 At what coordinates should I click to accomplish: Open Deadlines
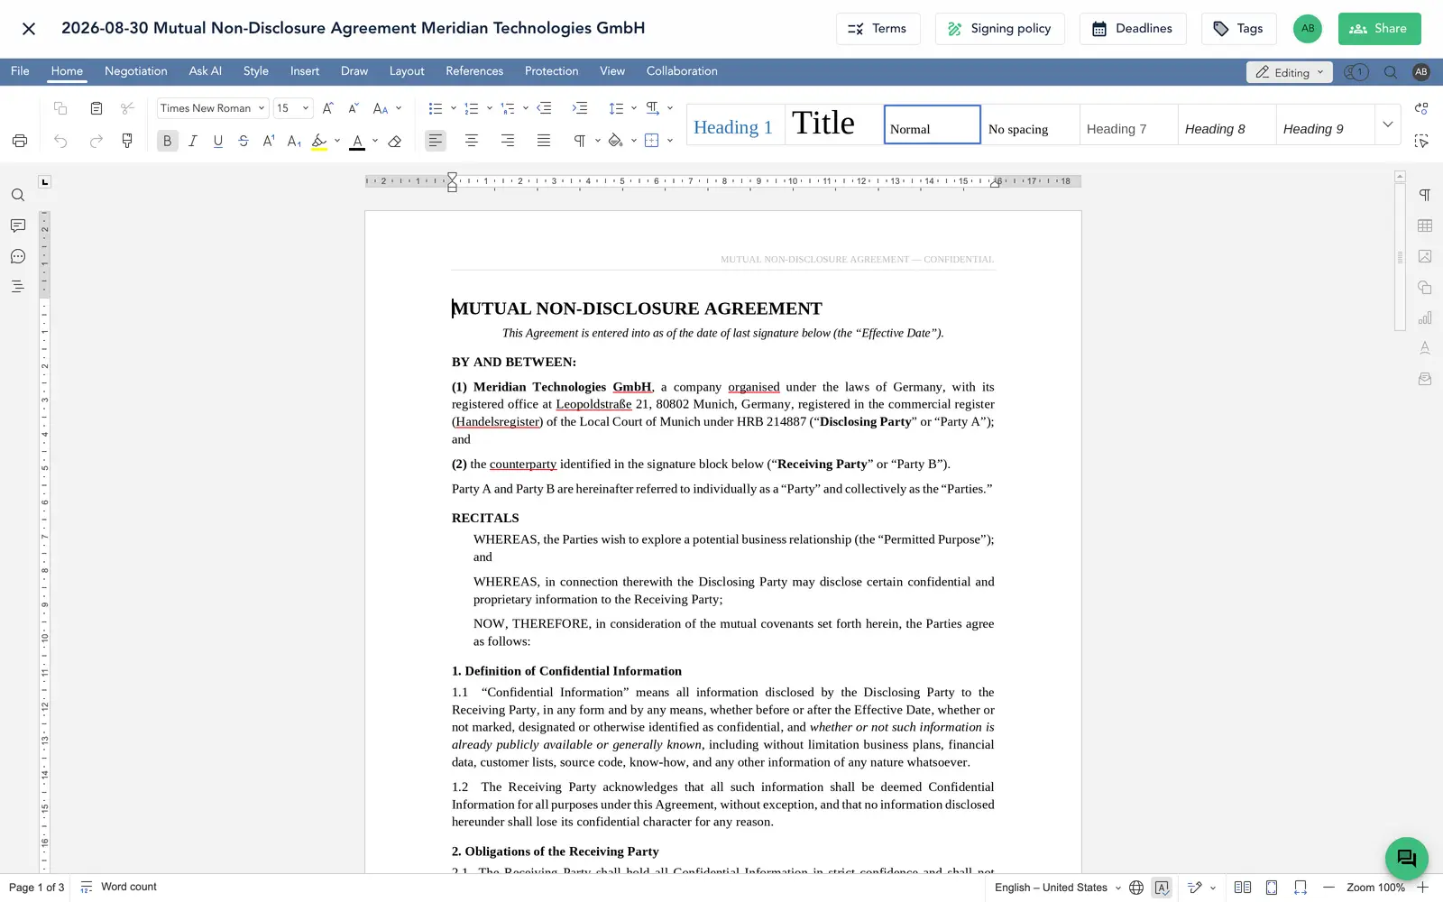coord(1133,29)
